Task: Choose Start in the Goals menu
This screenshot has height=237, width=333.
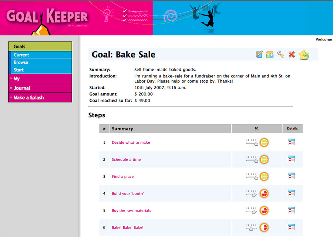Action: click(19, 70)
